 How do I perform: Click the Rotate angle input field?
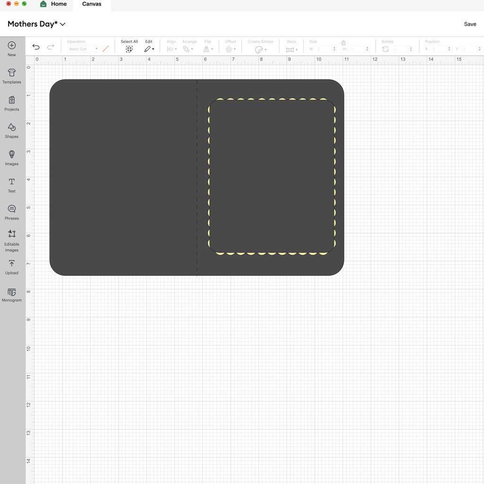pyautogui.click(x=400, y=49)
